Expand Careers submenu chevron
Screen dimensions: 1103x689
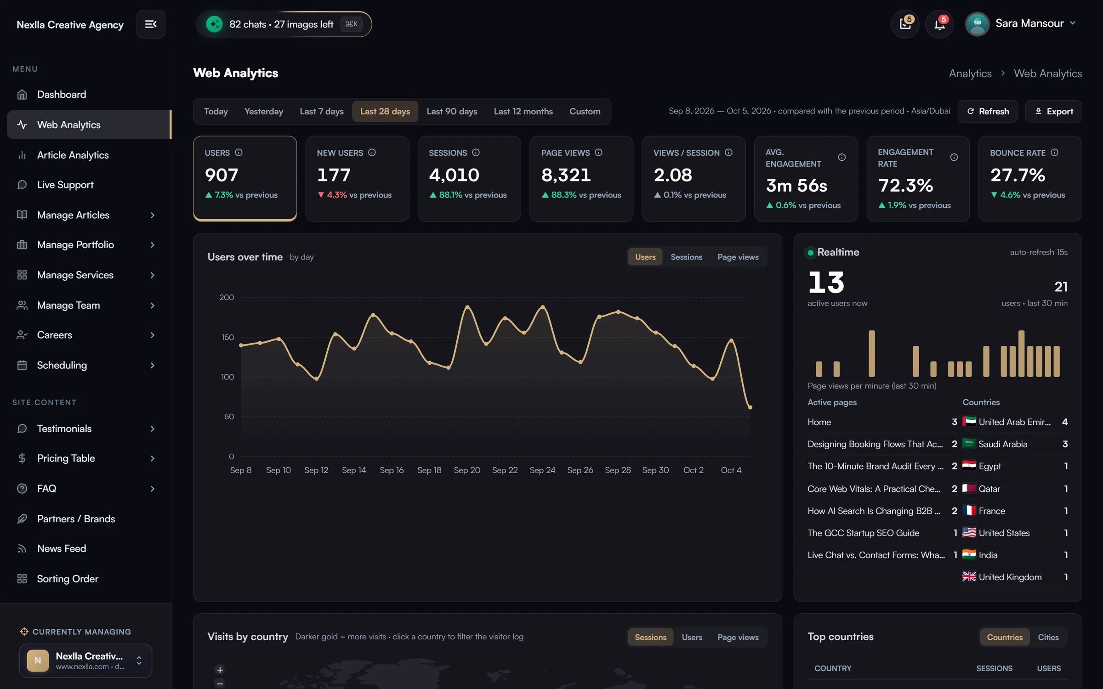152,335
